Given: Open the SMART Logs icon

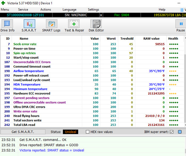Looking at the screenshot, I should [x=52, y=24].
